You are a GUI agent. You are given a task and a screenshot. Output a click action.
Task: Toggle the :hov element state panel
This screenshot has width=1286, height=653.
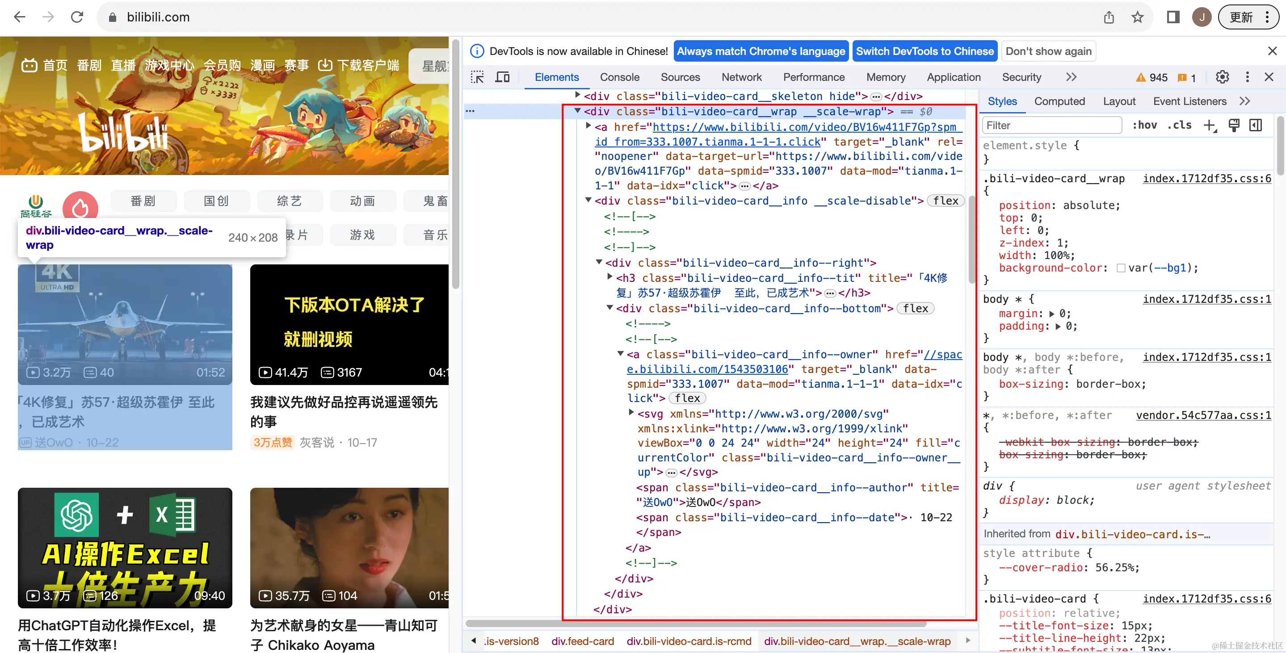[1145, 126]
